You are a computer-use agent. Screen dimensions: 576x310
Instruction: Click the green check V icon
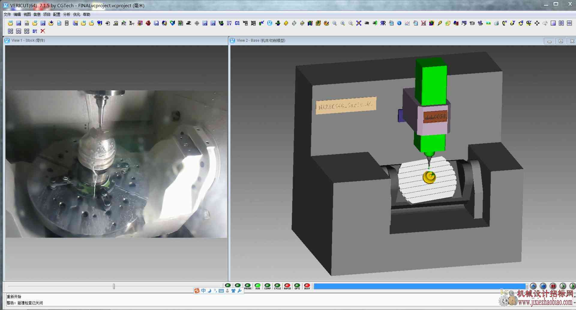pyautogui.click(x=172, y=23)
